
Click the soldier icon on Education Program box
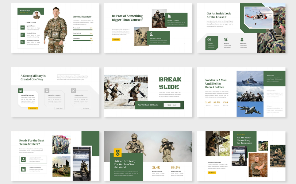point(151,34)
